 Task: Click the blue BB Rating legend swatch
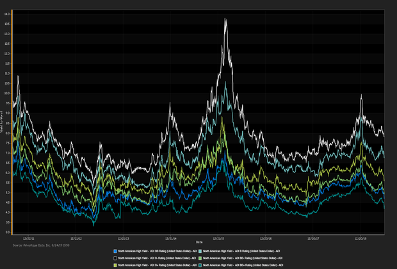click(115, 251)
